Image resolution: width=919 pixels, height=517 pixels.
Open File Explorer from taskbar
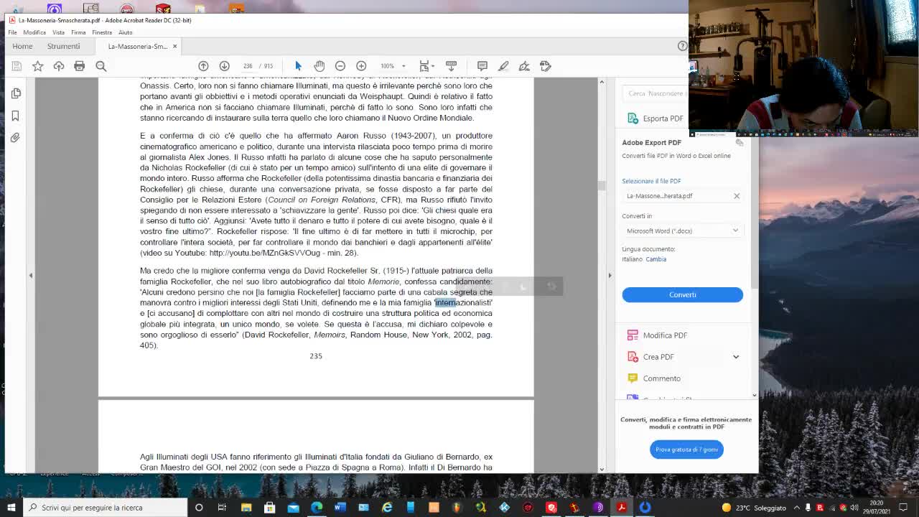click(x=246, y=508)
